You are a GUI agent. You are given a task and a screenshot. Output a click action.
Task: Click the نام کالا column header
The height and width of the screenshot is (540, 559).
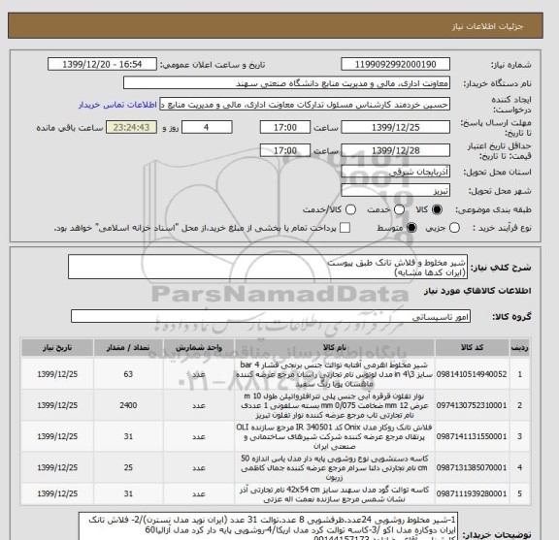[335, 347]
